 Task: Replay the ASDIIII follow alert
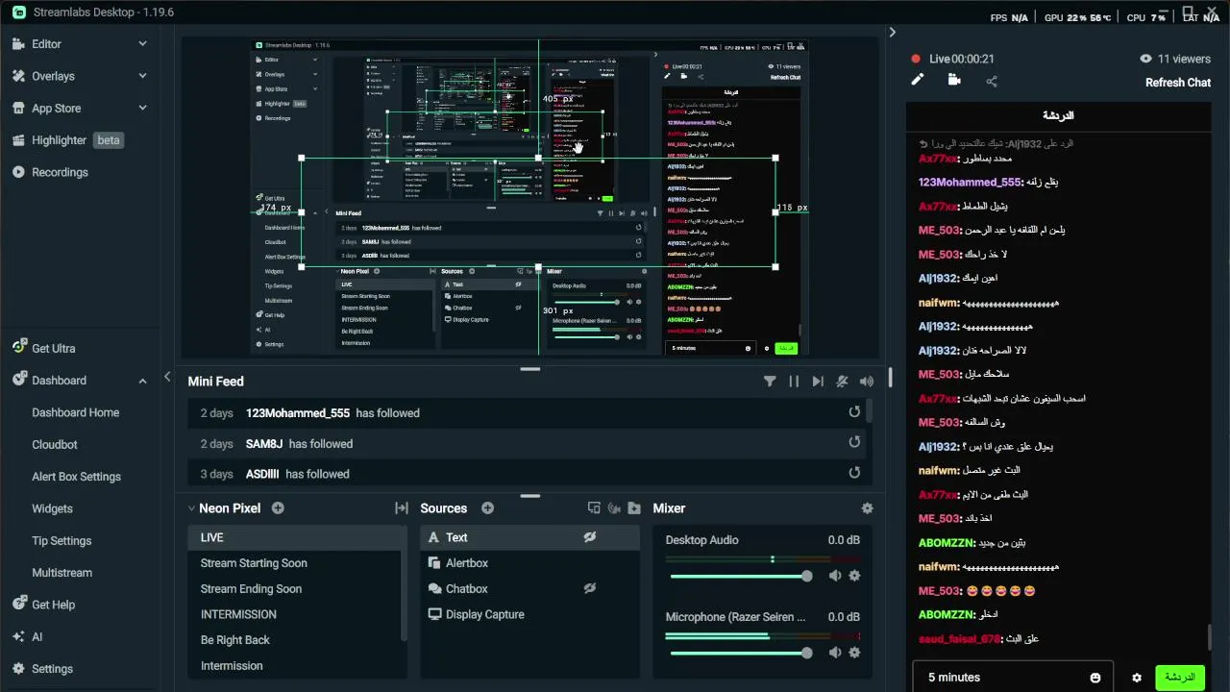[854, 473]
